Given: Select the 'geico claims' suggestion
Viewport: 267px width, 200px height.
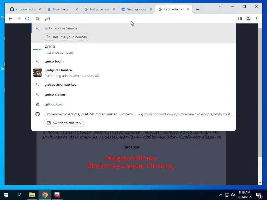Looking at the screenshot, I should (x=133, y=94).
